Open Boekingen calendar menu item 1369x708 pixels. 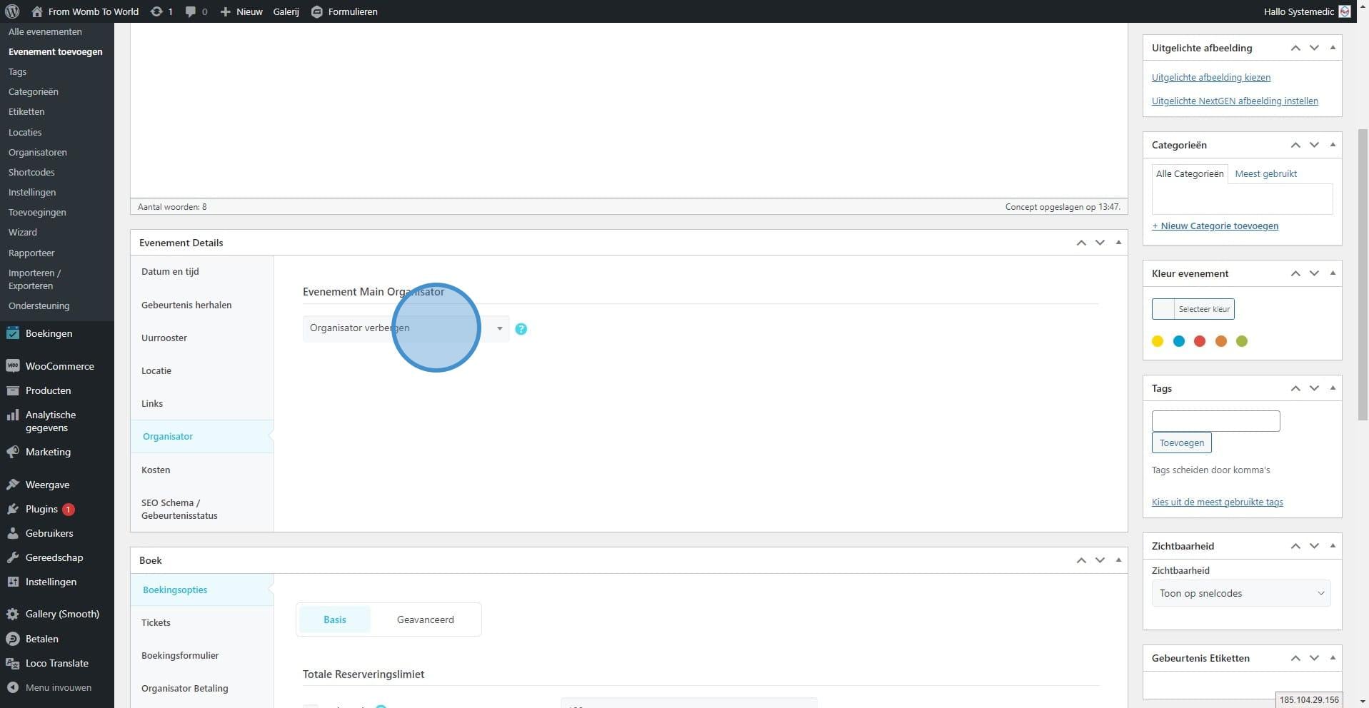point(49,333)
